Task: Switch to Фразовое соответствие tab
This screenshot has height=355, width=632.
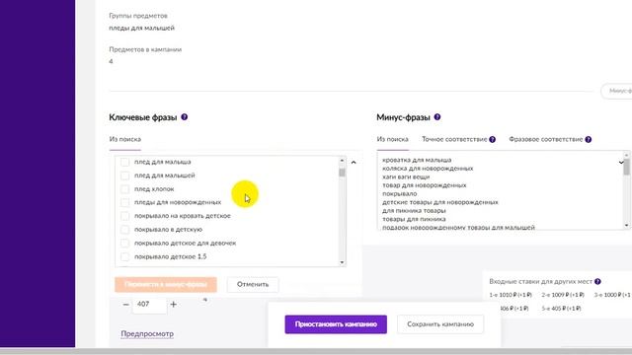Action: pyautogui.click(x=546, y=139)
